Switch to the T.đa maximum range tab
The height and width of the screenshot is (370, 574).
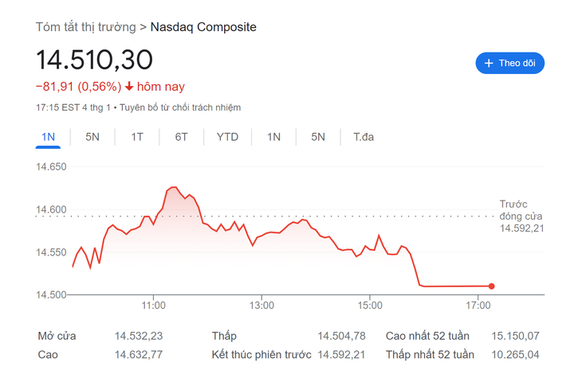364,137
